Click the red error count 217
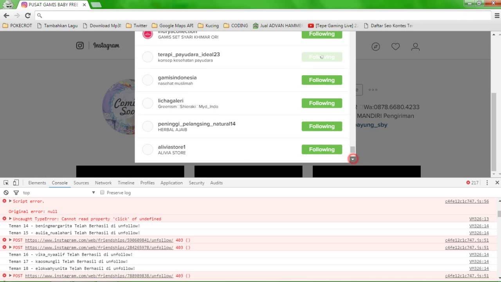Viewport: 501px width, 282px height. point(472,183)
